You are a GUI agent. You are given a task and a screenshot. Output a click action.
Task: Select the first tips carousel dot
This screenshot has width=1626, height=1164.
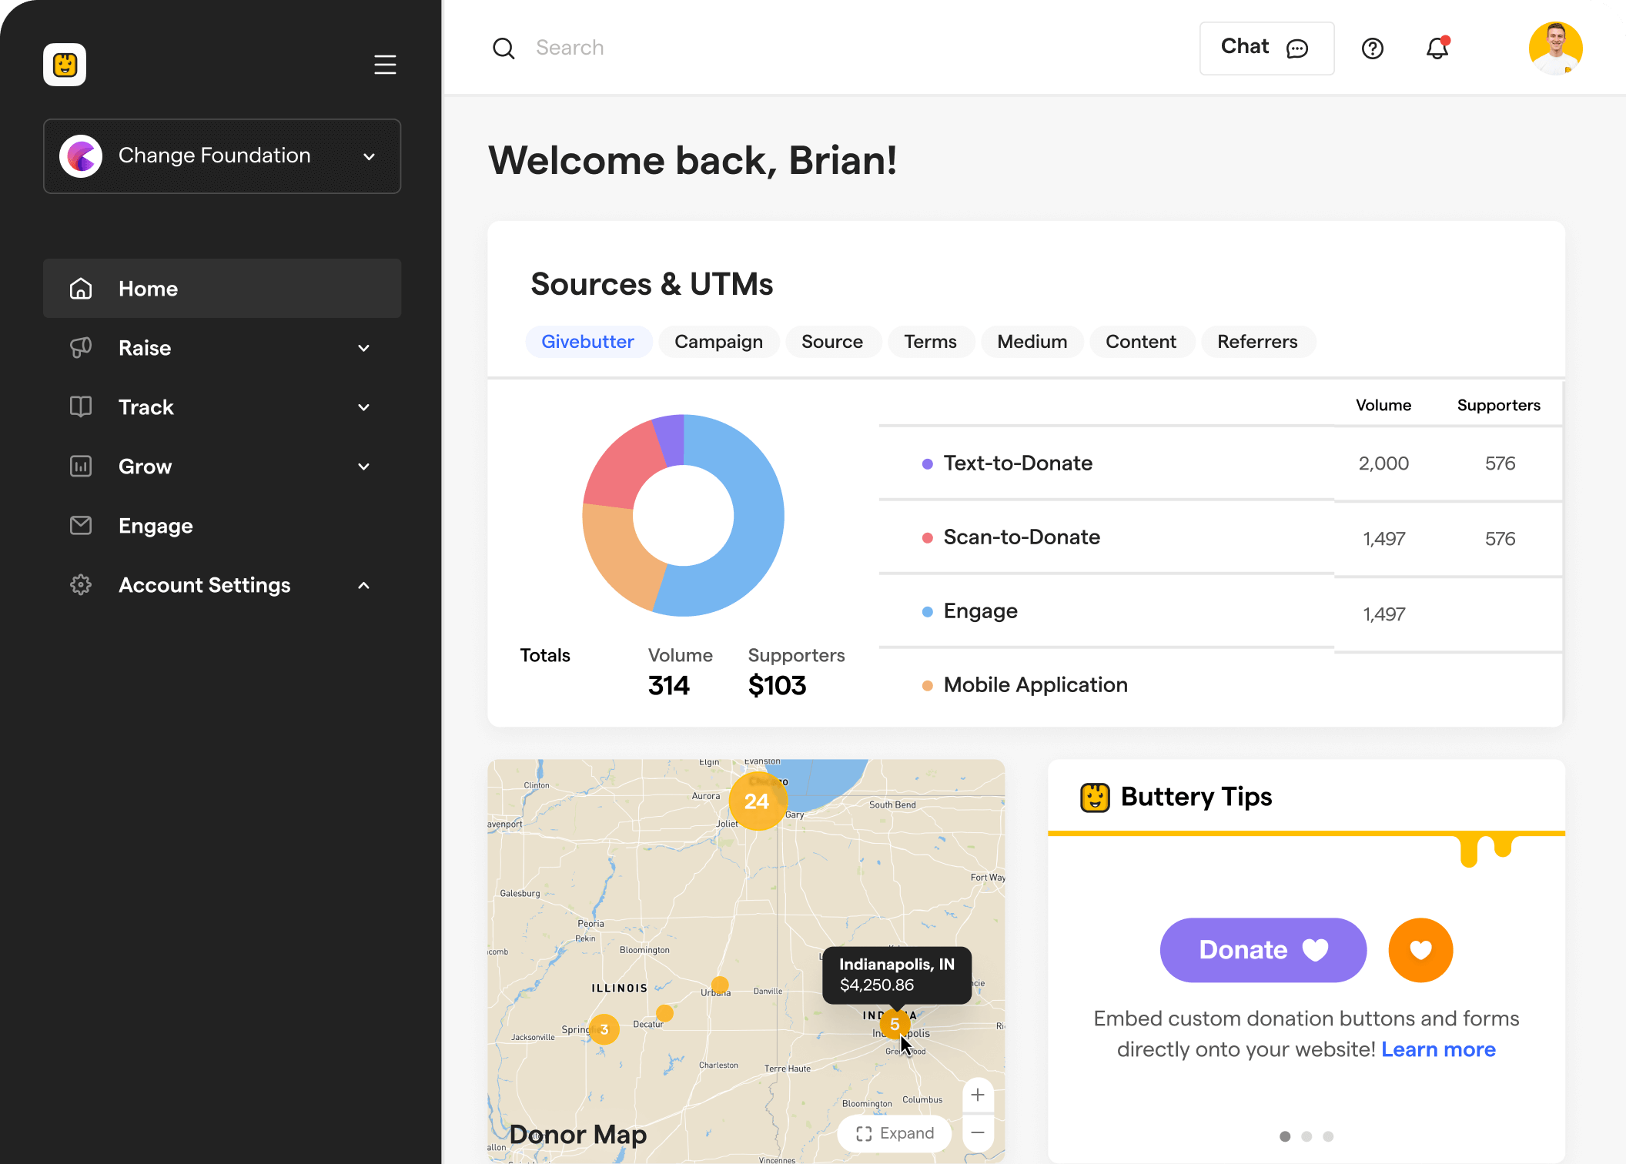(x=1285, y=1136)
